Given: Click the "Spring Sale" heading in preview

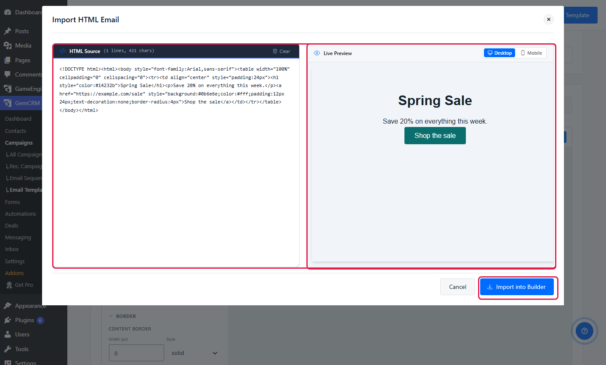Looking at the screenshot, I should tap(435, 101).
